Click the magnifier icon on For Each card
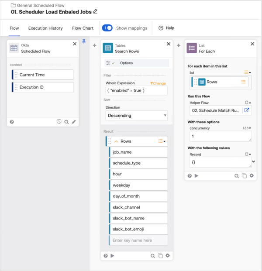 click(237, 176)
